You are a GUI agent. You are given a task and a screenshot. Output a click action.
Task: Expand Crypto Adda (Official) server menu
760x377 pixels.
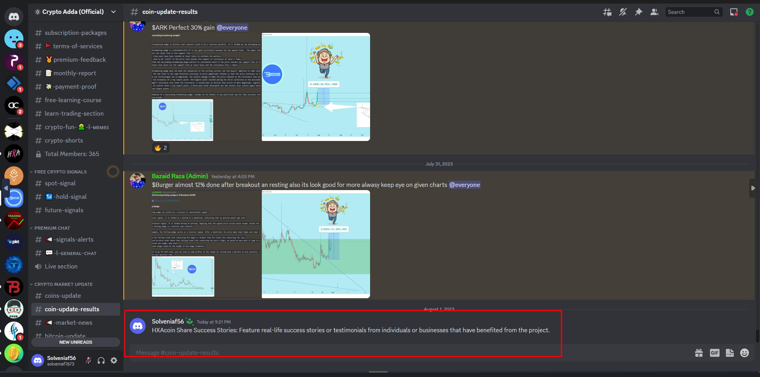tap(76, 12)
